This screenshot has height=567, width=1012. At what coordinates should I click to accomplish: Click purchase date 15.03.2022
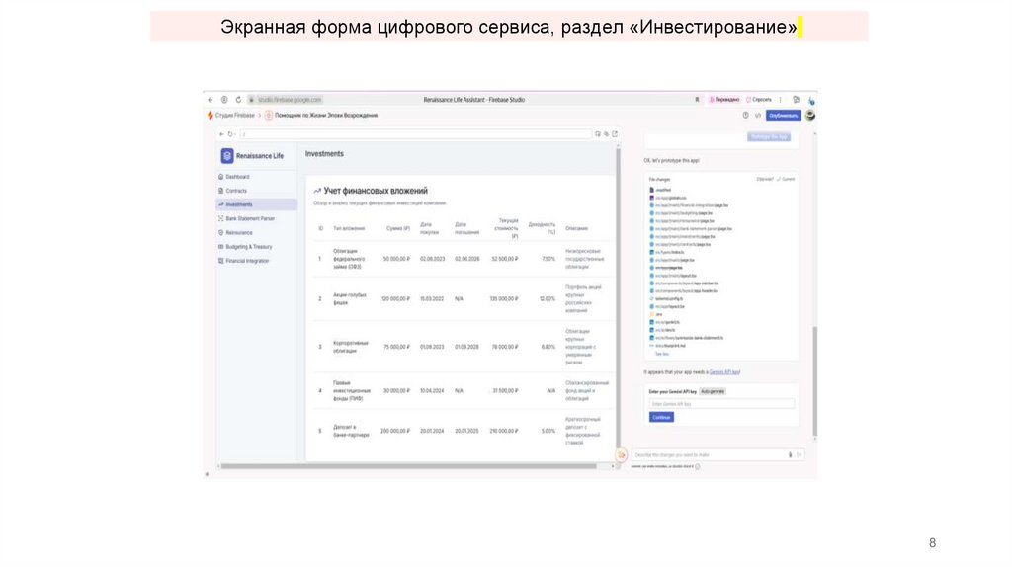(x=432, y=299)
